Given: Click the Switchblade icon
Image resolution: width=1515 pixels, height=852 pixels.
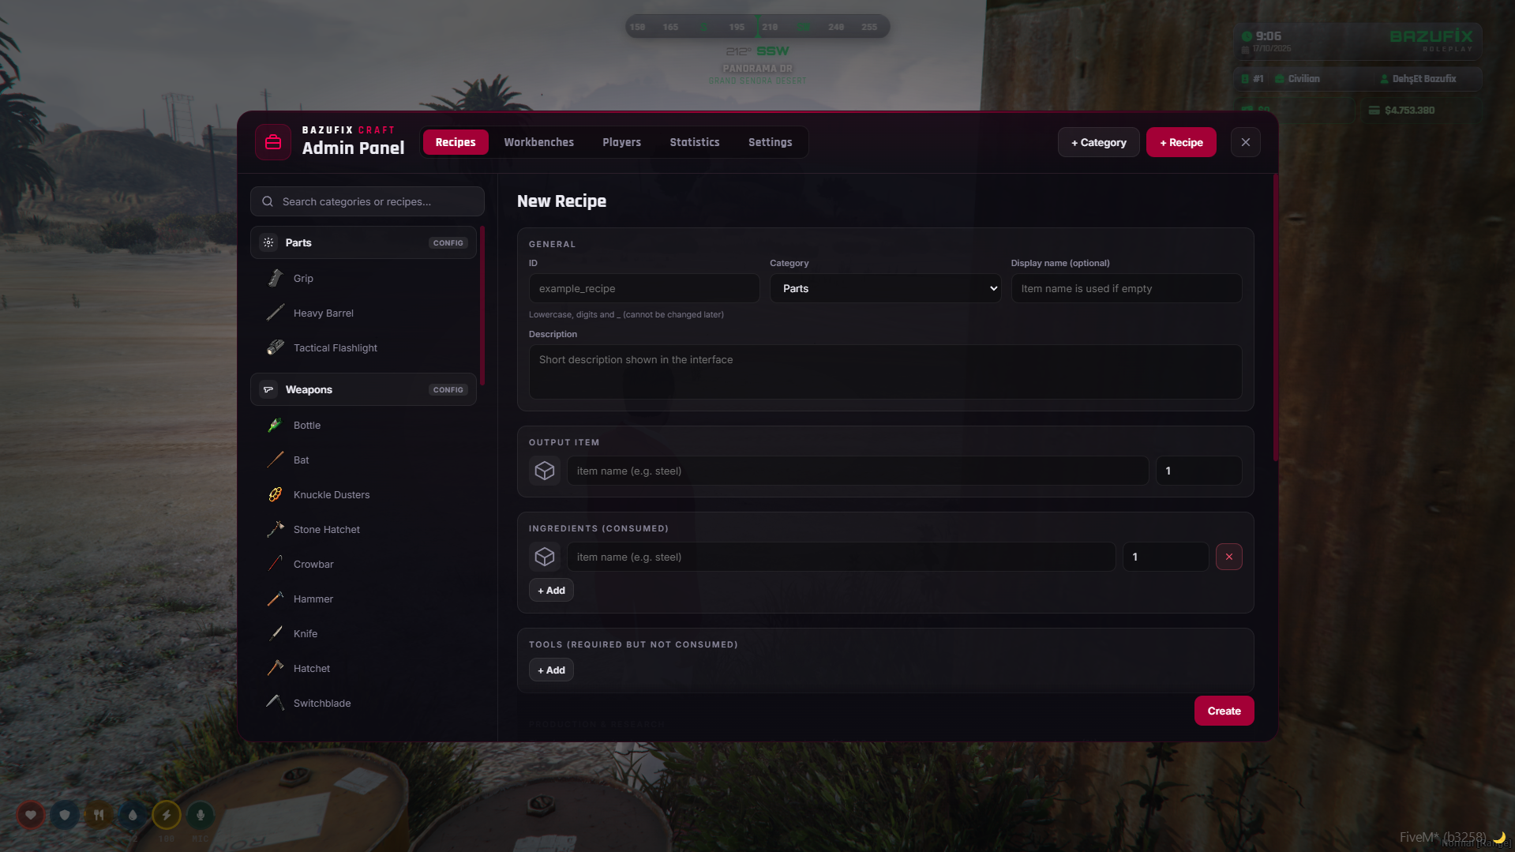Looking at the screenshot, I should (276, 703).
